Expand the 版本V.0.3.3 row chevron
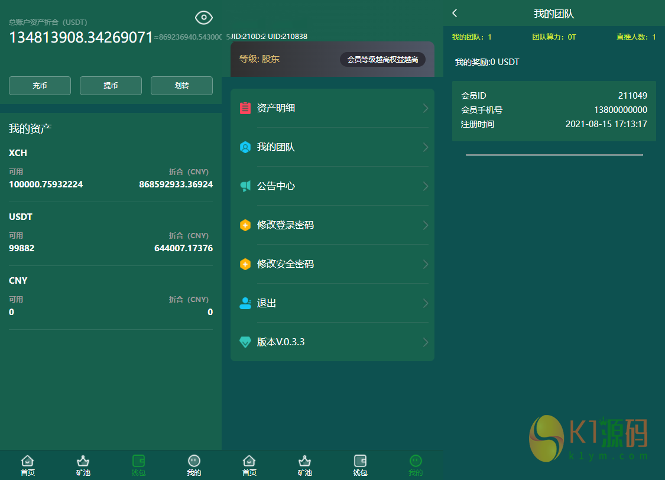Screen dimensions: 665x480 pyautogui.click(x=425, y=342)
